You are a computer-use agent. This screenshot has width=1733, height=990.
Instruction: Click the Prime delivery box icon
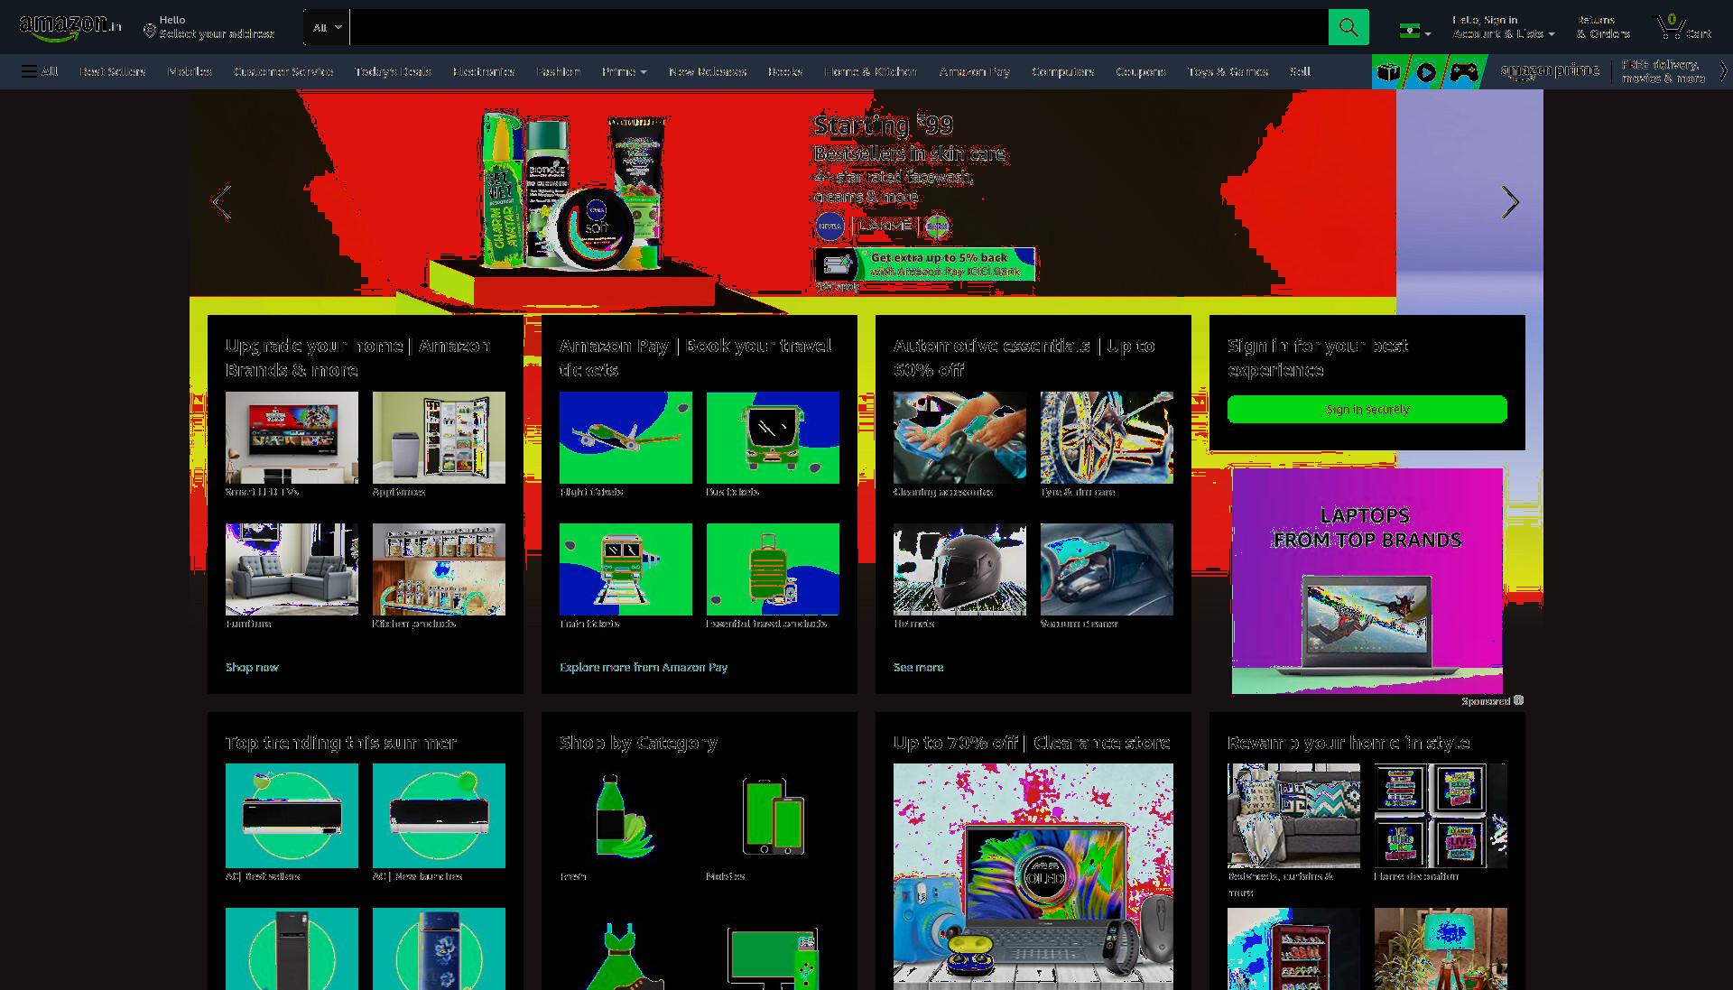tap(1388, 72)
